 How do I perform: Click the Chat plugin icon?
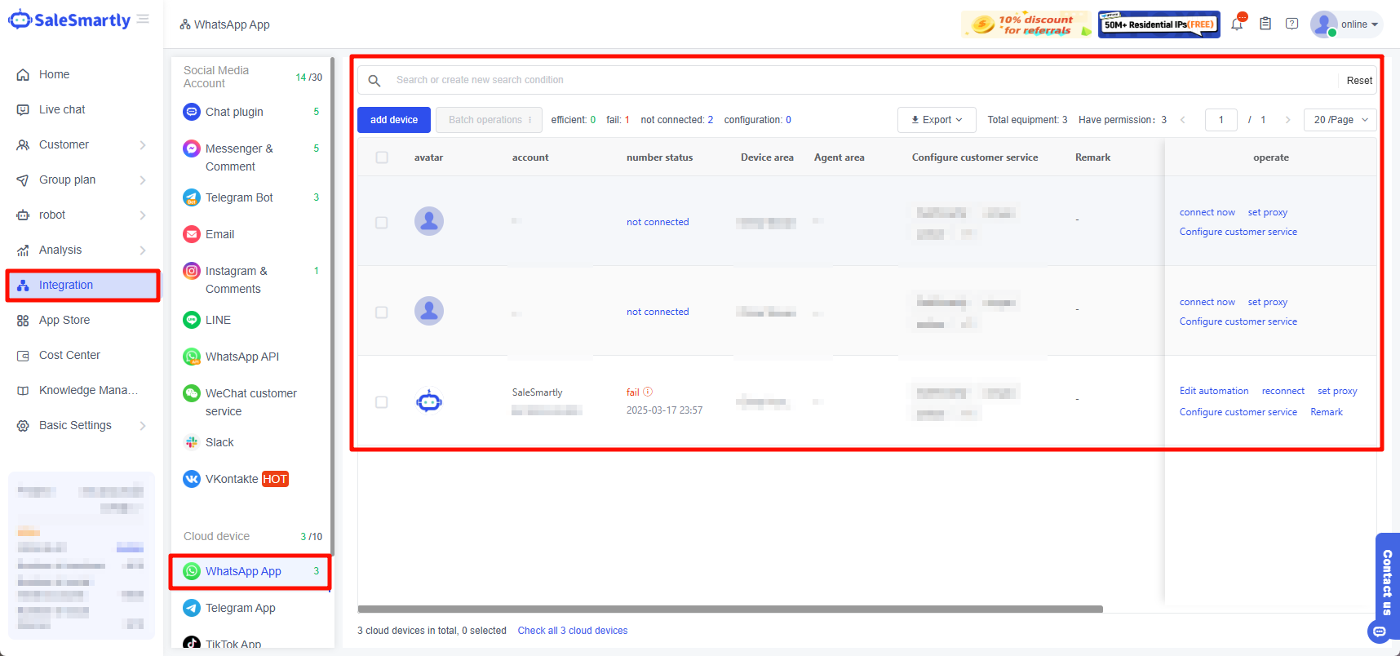(192, 112)
